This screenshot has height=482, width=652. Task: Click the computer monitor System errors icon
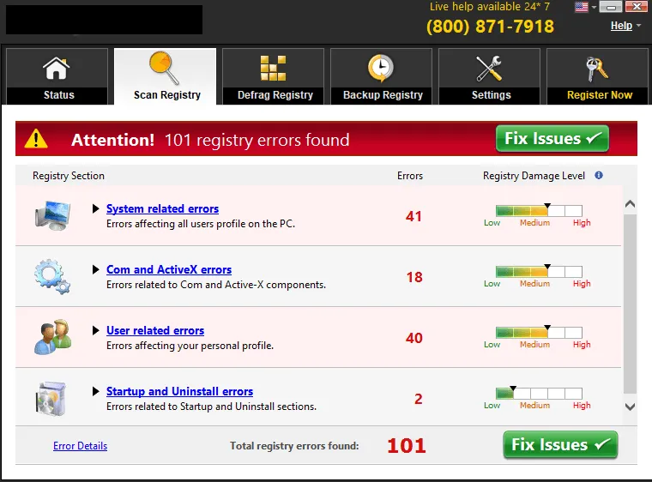coord(52,215)
